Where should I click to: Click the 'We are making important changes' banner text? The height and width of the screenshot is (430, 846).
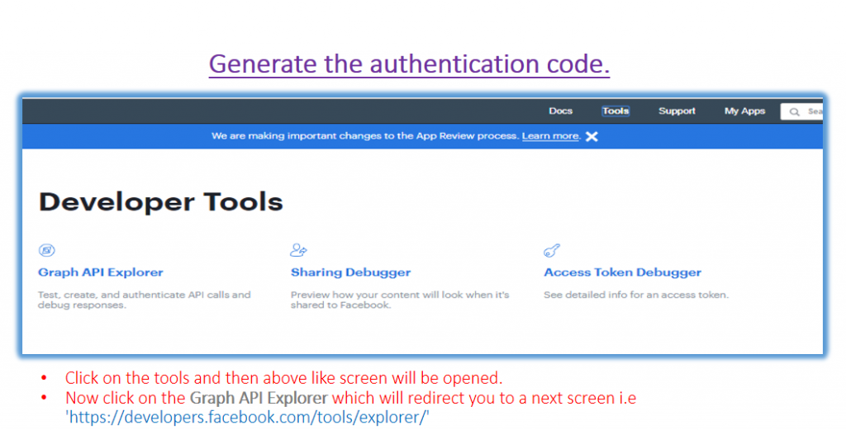[x=365, y=136]
